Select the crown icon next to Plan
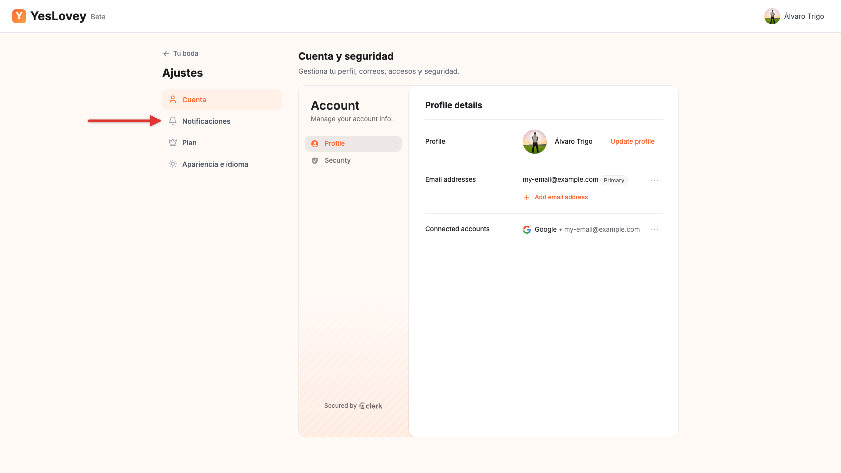The width and height of the screenshot is (841, 473). pos(173,142)
